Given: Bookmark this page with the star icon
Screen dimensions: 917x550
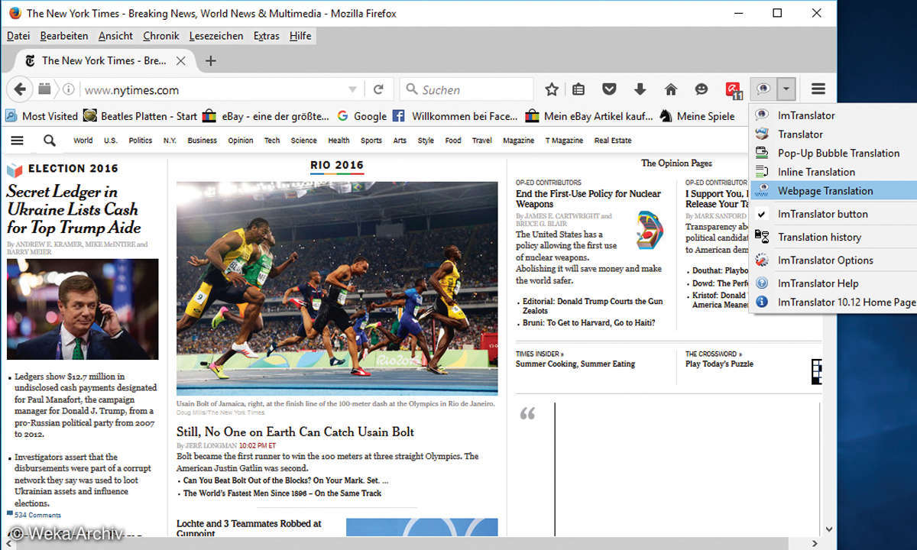Looking at the screenshot, I should click(552, 89).
